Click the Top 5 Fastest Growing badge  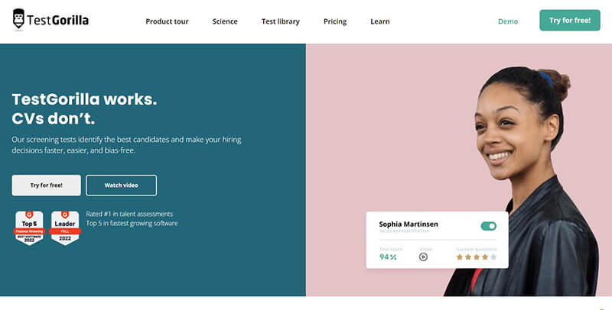(29, 228)
